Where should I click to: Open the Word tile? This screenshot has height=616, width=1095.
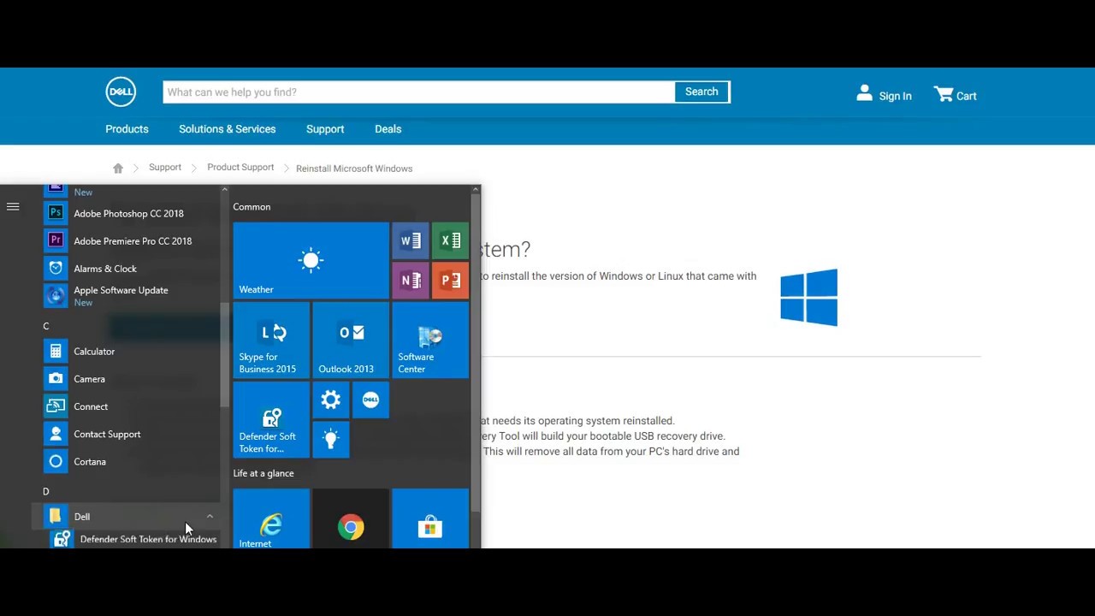[x=411, y=240]
